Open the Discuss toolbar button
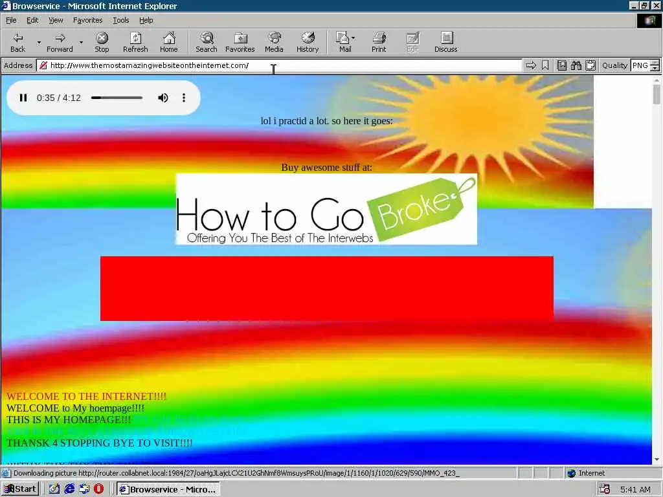 click(x=446, y=42)
